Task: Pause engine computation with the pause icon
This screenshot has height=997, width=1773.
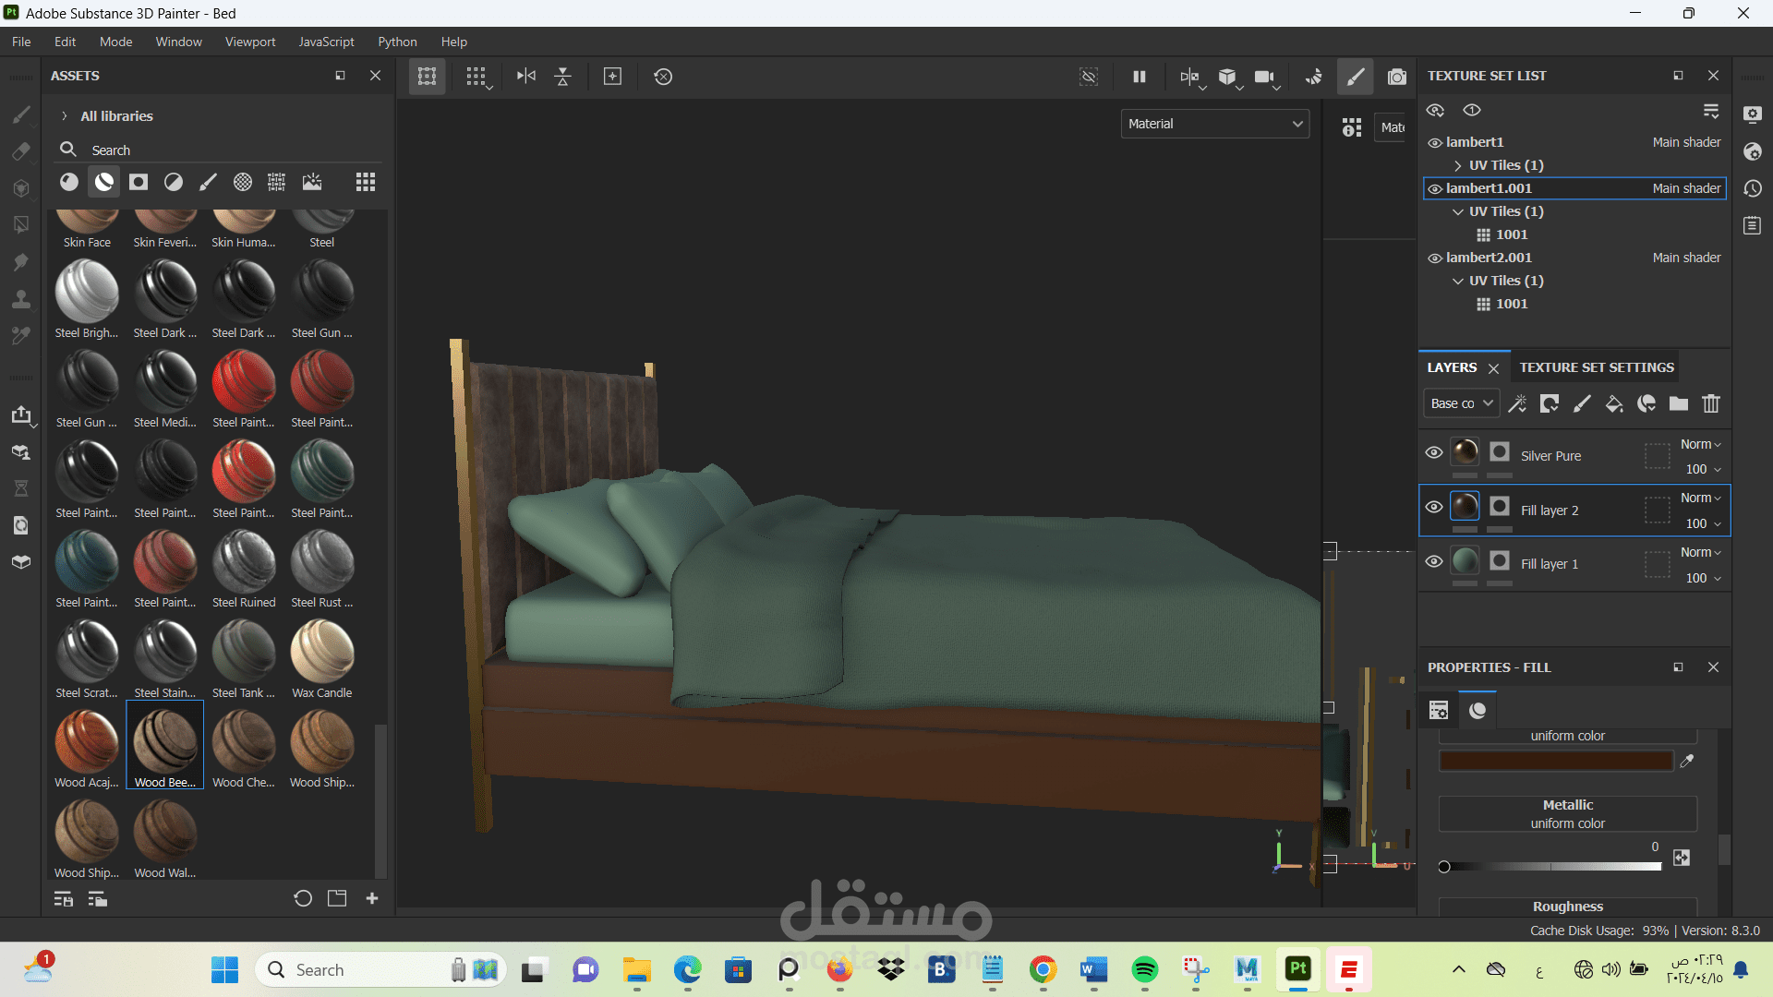Action: click(x=1139, y=77)
